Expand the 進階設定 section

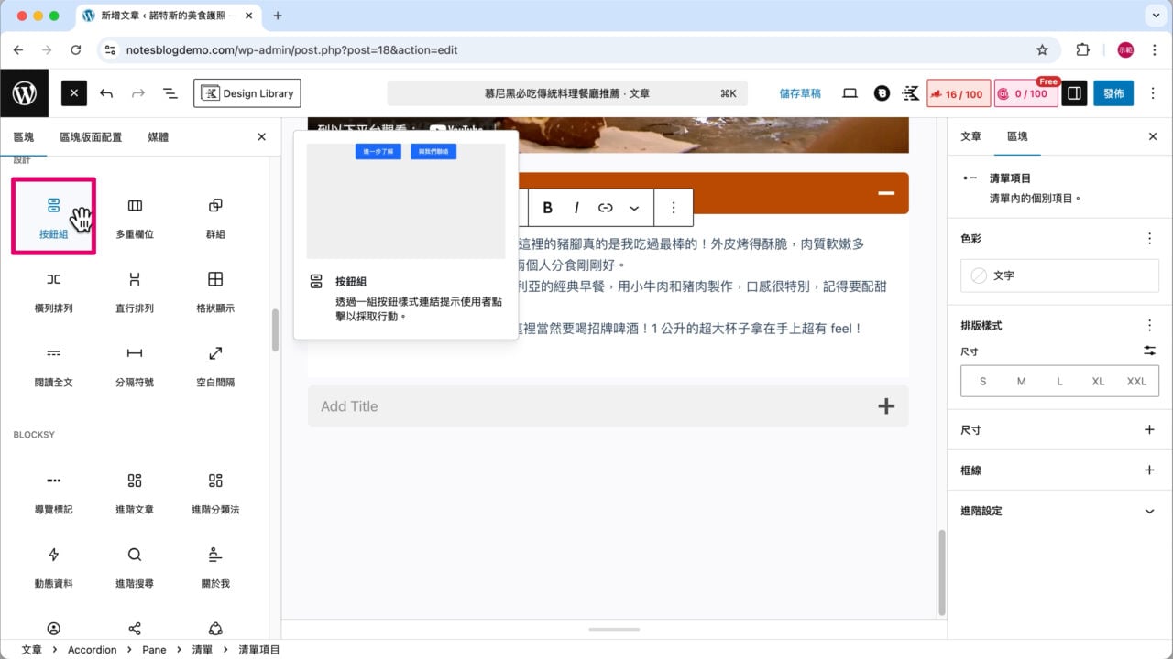pyautogui.click(x=1059, y=511)
